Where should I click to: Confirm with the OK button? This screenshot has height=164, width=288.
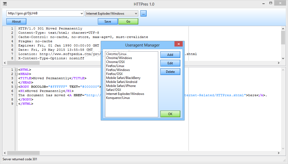coord(170,114)
